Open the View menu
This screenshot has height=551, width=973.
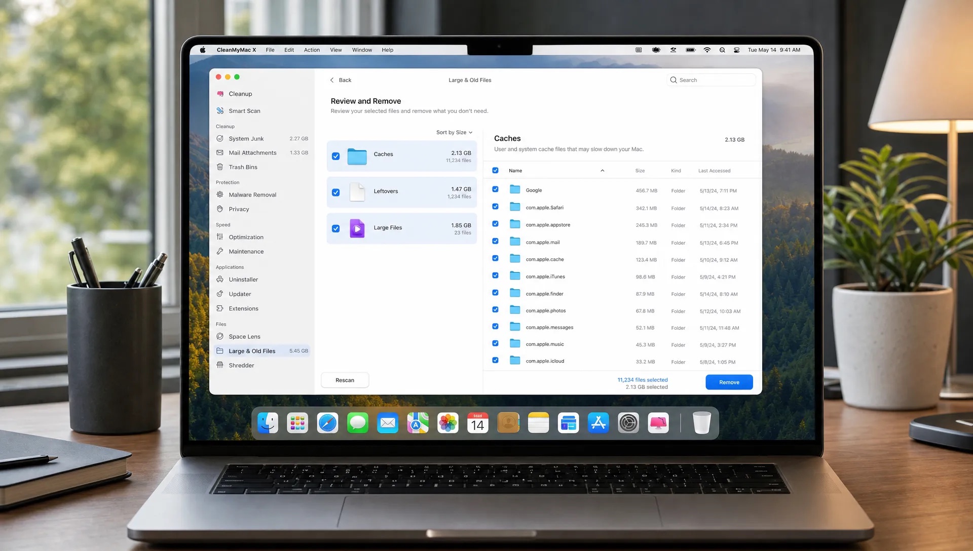(336, 50)
